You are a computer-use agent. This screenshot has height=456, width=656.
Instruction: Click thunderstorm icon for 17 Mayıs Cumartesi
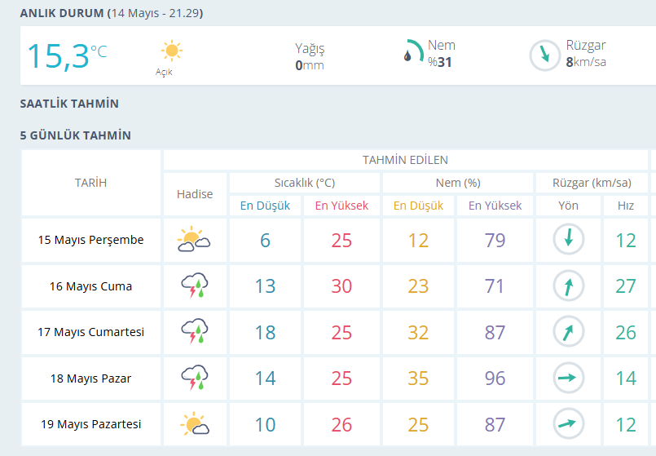click(195, 332)
